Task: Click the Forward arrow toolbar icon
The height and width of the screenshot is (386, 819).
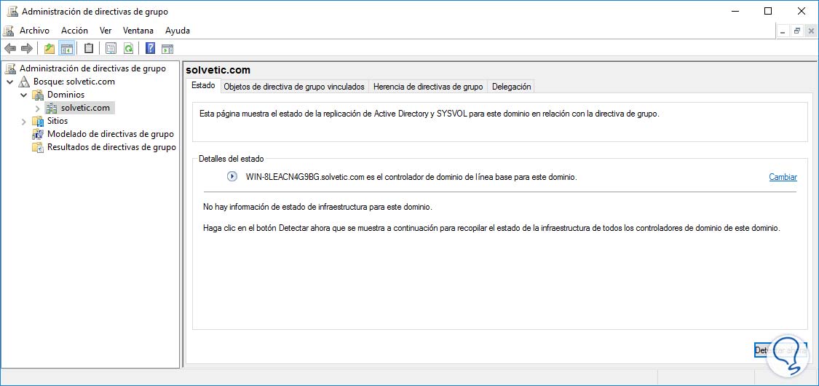Action: click(x=27, y=49)
